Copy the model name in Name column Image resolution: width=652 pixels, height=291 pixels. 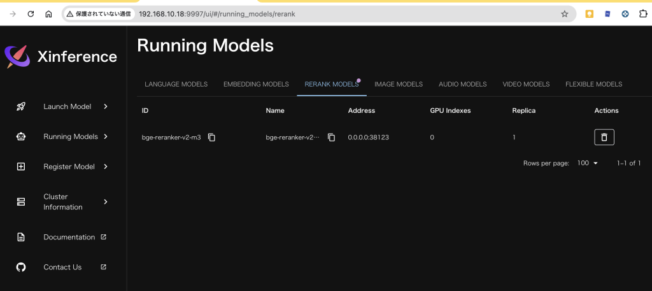coord(331,138)
